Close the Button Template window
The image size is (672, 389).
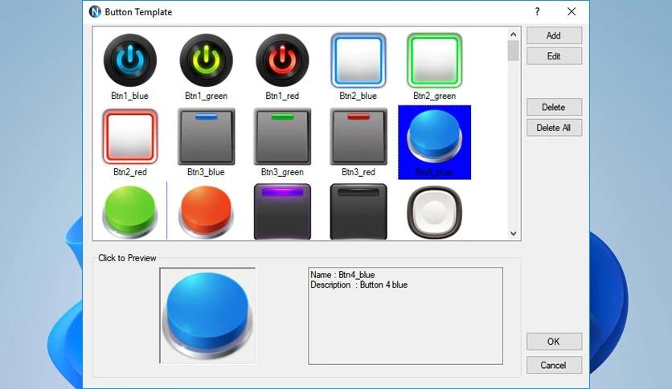coord(572,11)
